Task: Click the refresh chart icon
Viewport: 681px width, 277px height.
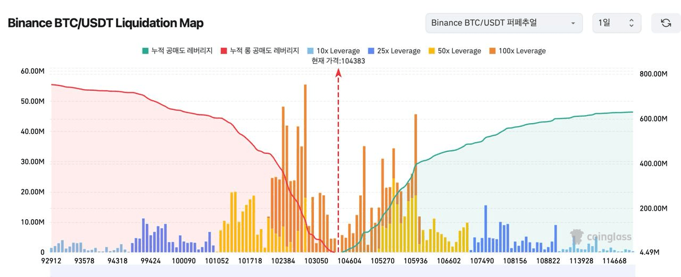Action: [x=666, y=23]
